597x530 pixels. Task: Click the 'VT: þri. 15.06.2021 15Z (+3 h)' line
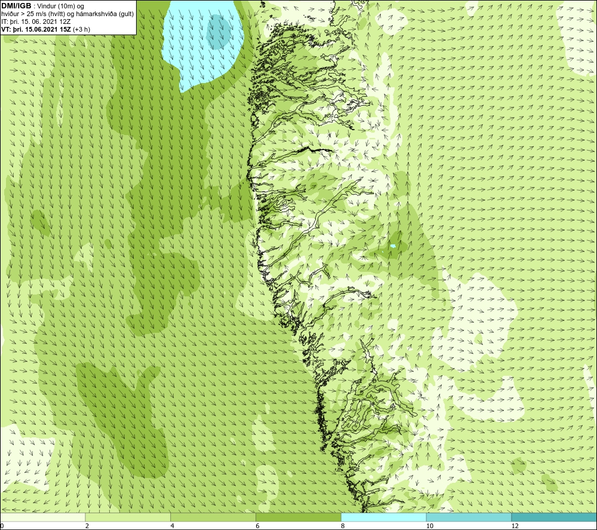point(46,29)
